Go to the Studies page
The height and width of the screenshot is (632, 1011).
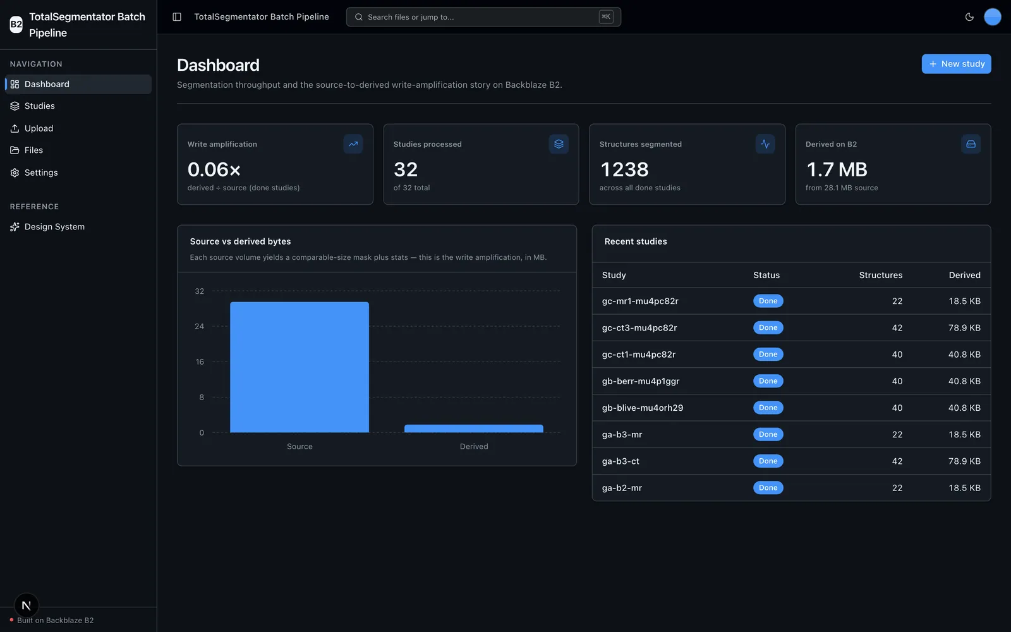pyautogui.click(x=78, y=106)
